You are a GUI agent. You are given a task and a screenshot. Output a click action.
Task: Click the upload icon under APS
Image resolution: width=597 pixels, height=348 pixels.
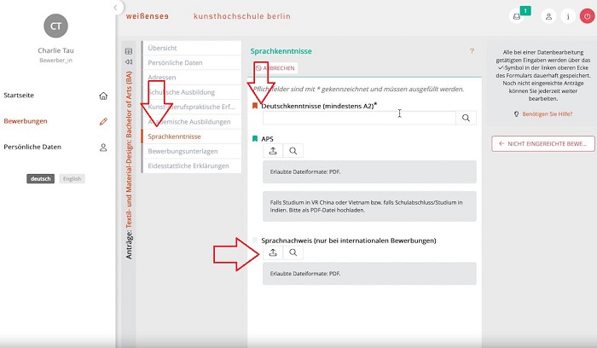tap(273, 150)
